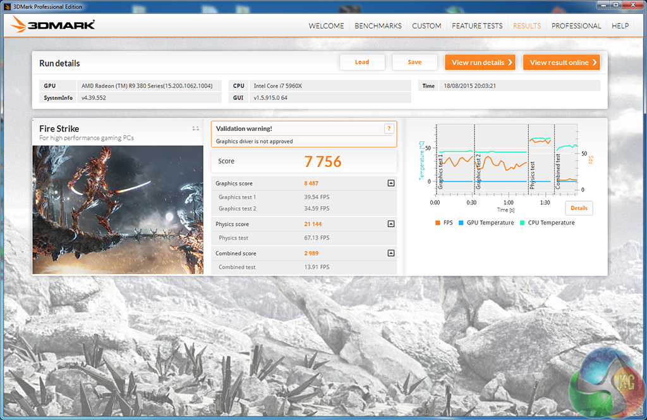
Task: Collapse the Combined score section
Action: point(390,253)
